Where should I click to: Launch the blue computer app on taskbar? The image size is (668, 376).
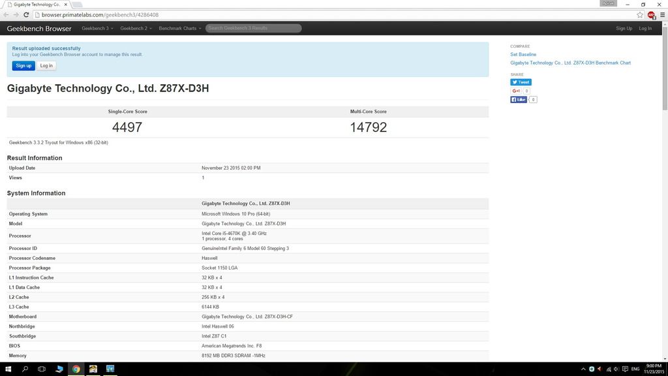pyautogui.click(x=59, y=369)
